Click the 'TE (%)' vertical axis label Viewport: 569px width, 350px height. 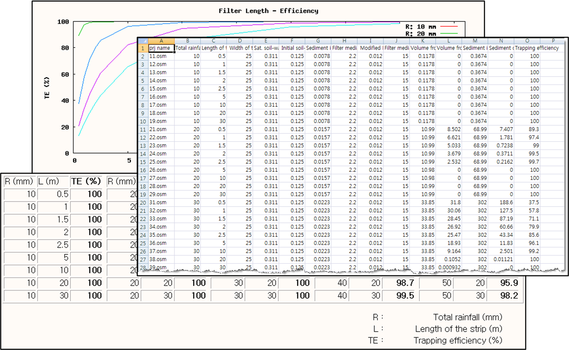(x=47, y=88)
